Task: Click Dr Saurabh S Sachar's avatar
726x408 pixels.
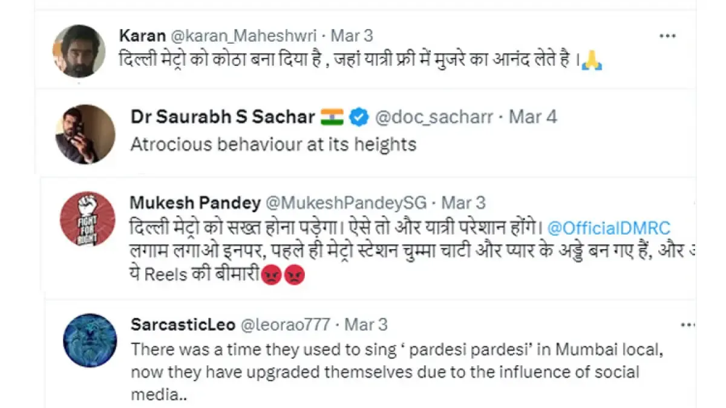Action: tap(85, 134)
